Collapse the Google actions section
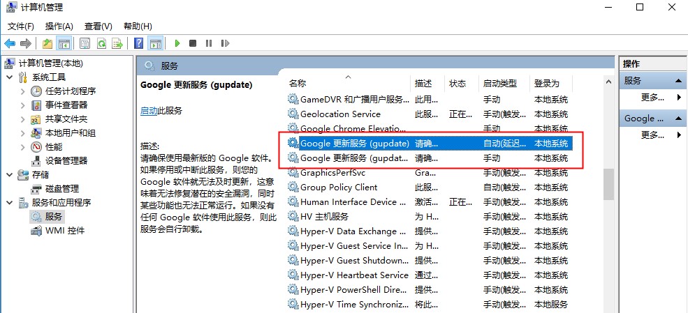 678,119
